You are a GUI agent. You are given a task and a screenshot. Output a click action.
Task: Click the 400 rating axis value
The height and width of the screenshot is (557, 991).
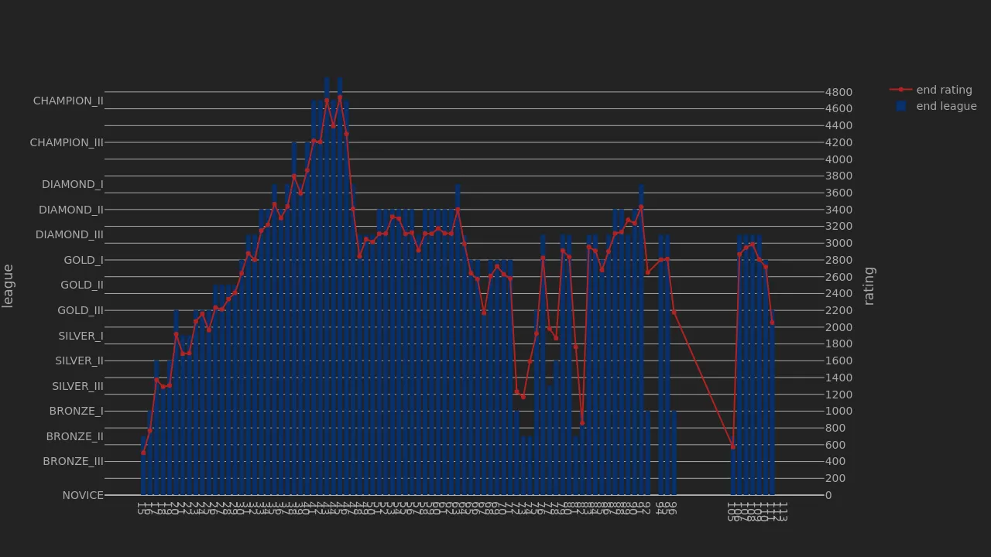pos(836,461)
